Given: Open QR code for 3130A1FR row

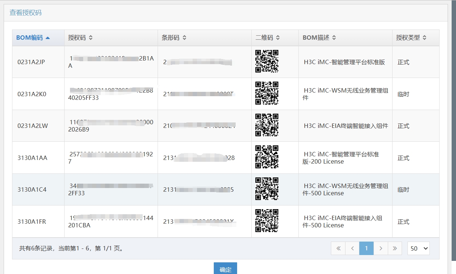Looking at the screenshot, I should point(267,221).
